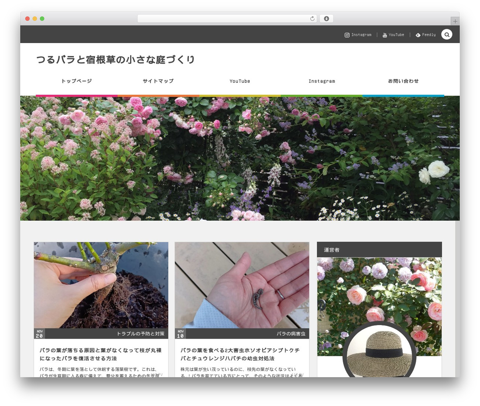Open the トップページ menu item

click(76, 81)
